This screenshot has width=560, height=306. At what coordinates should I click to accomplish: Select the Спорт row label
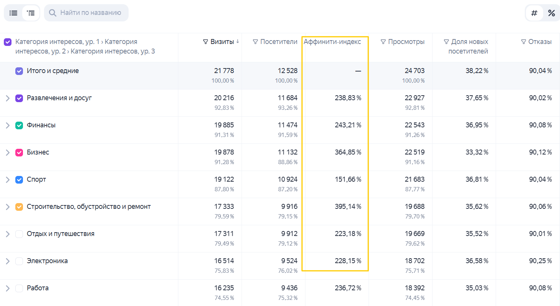coord(36,179)
